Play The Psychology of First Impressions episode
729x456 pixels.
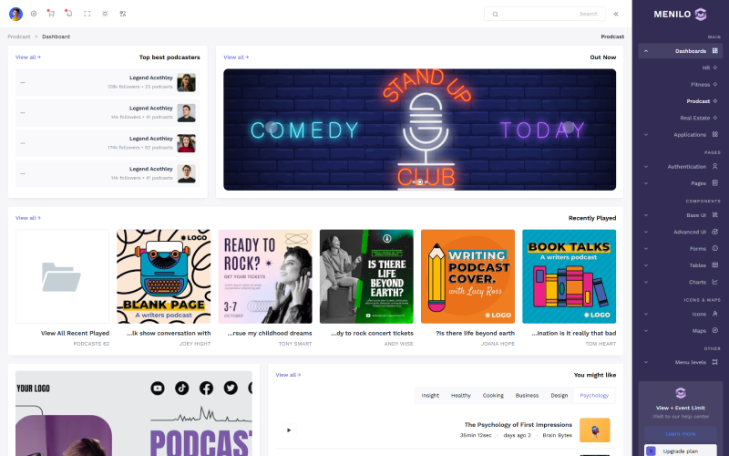[x=289, y=430]
